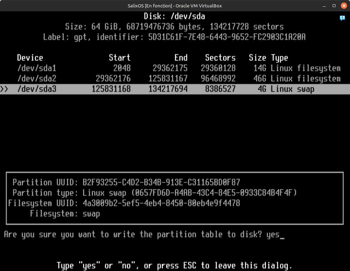This screenshot has height=271, width=350.
Task: Click the VirtualBox notification icon
Action: (x=342, y=18)
